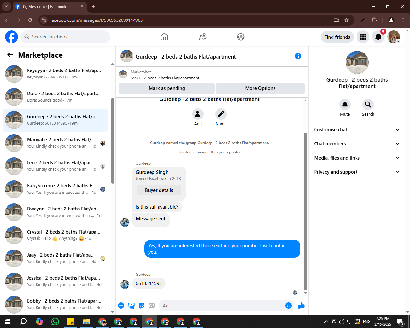
Task: Open the Jessica conversation
Action: (x=55, y=282)
